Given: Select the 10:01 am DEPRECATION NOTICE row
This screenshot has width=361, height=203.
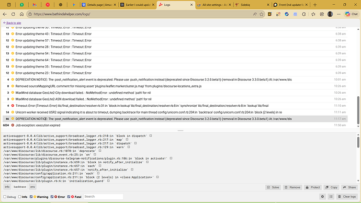Looking at the screenshot, I should pos(175,80).
